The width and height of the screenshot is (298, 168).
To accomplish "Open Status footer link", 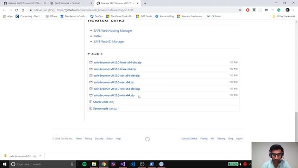I will pos(109,139).
